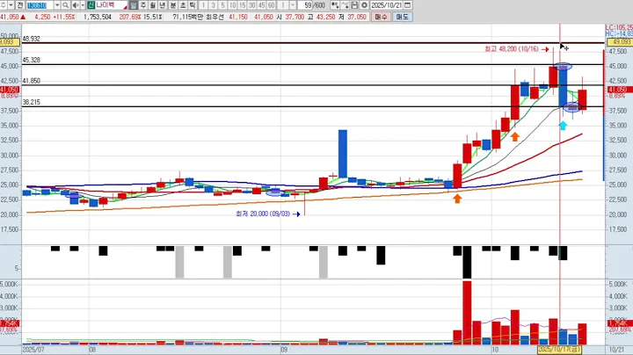633x355 pixels.
Task: Click the chart compare icon after 59/600
Action: (x=335, y=5)
